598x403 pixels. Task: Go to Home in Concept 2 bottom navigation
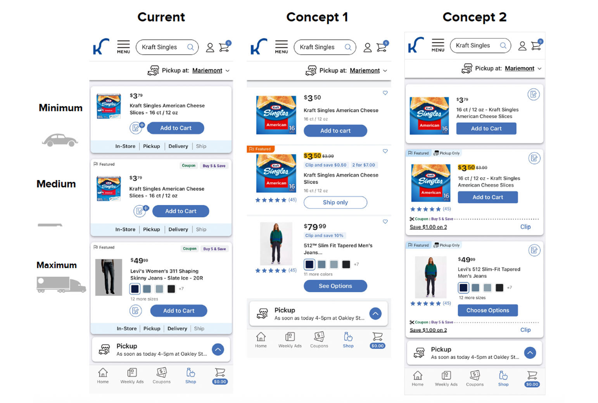418,378
